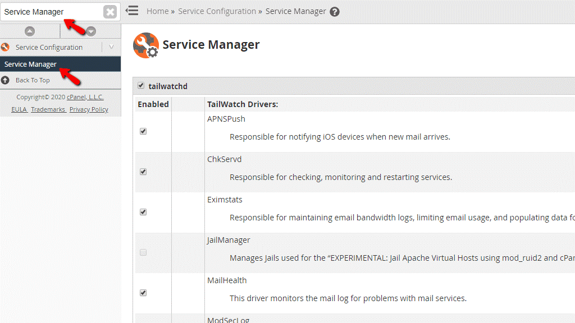Screen dimensions: 575x323
Task: Click the Back To Top circular arrow icon
Action: [x=6, y=80]
